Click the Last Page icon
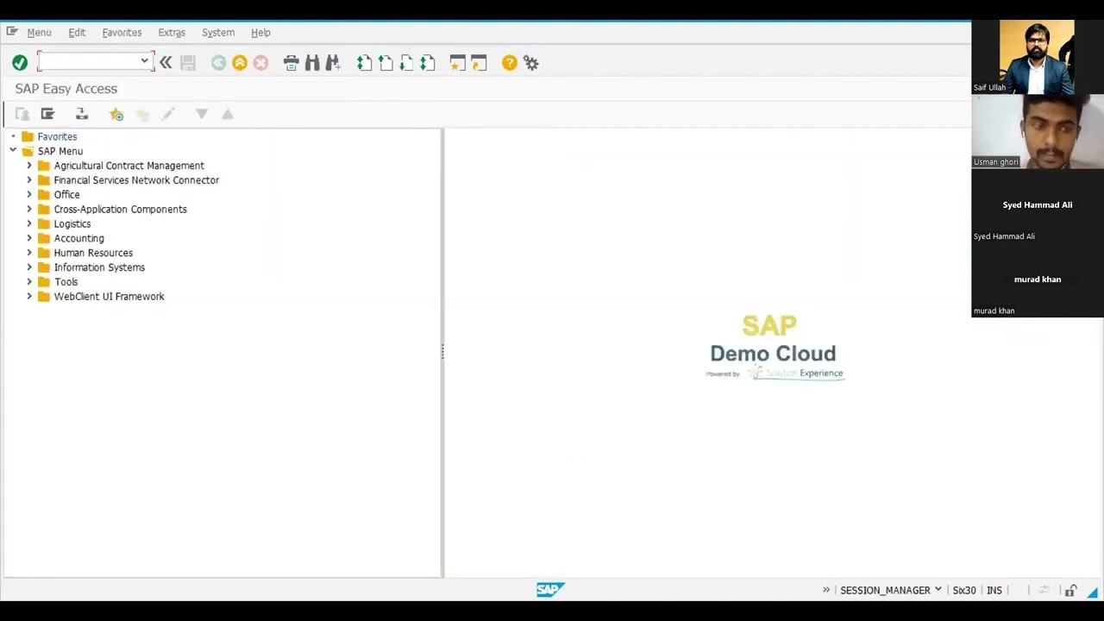The image size is (1104, 621). click(x=428, y=63)
